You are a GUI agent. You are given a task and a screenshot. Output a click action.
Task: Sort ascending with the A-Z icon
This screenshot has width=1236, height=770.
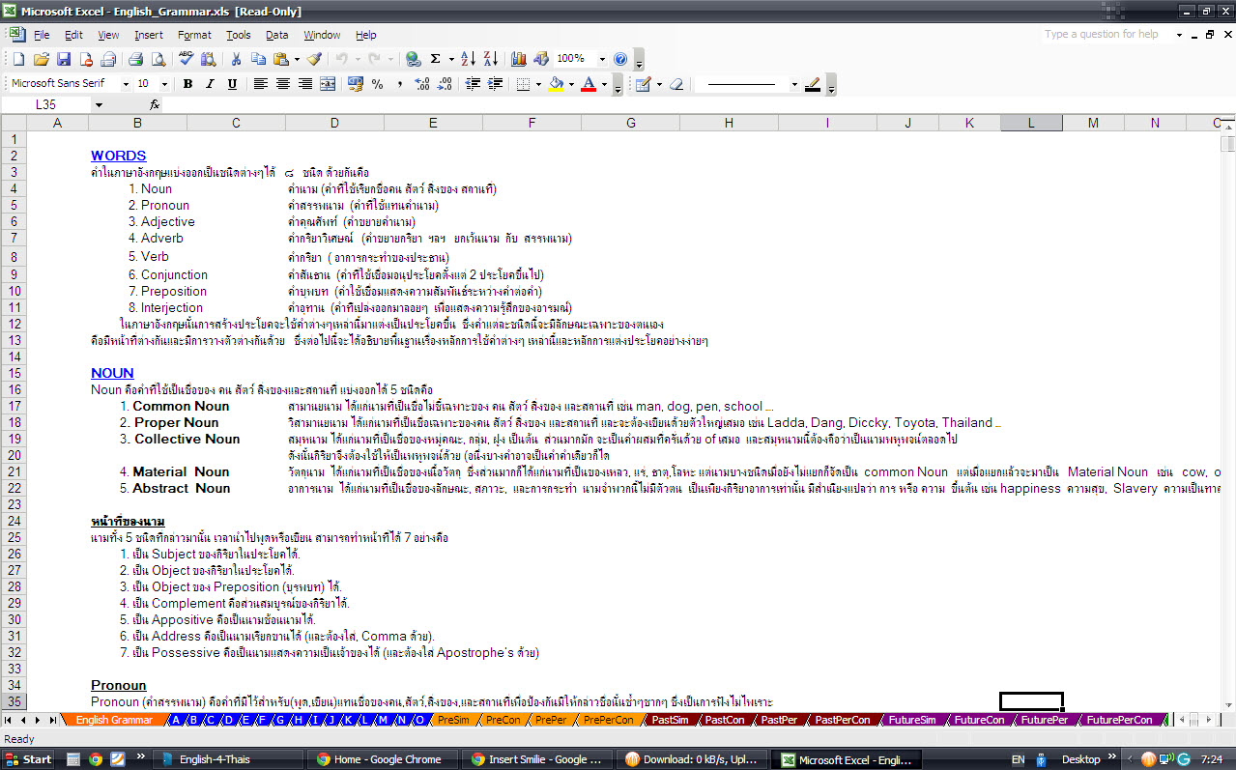pos(467,59)
